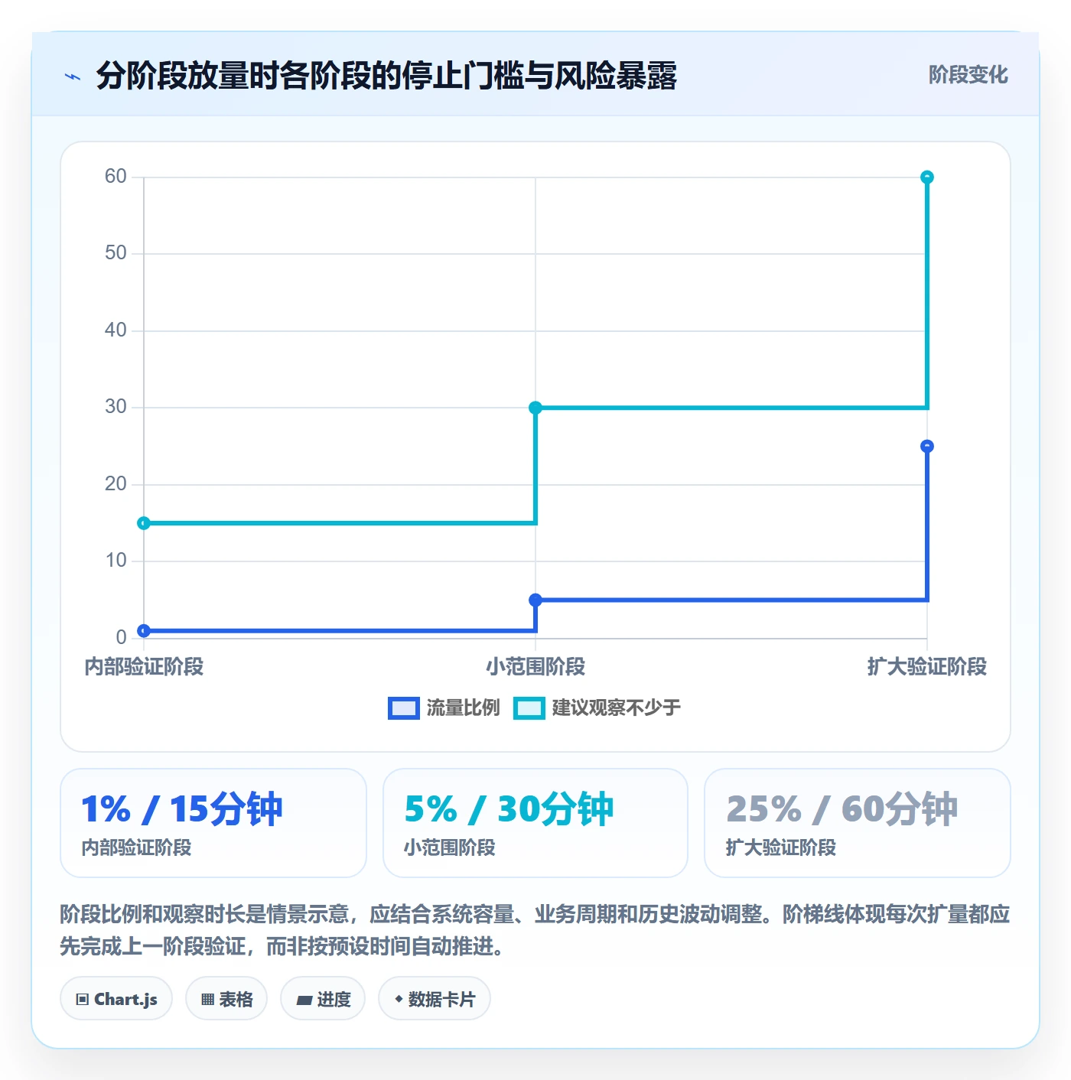This screenshot has height=1080, width=1071.
Task: Click the description paragraph starting 阶段比例和观察时长
Action: (535, 930)
